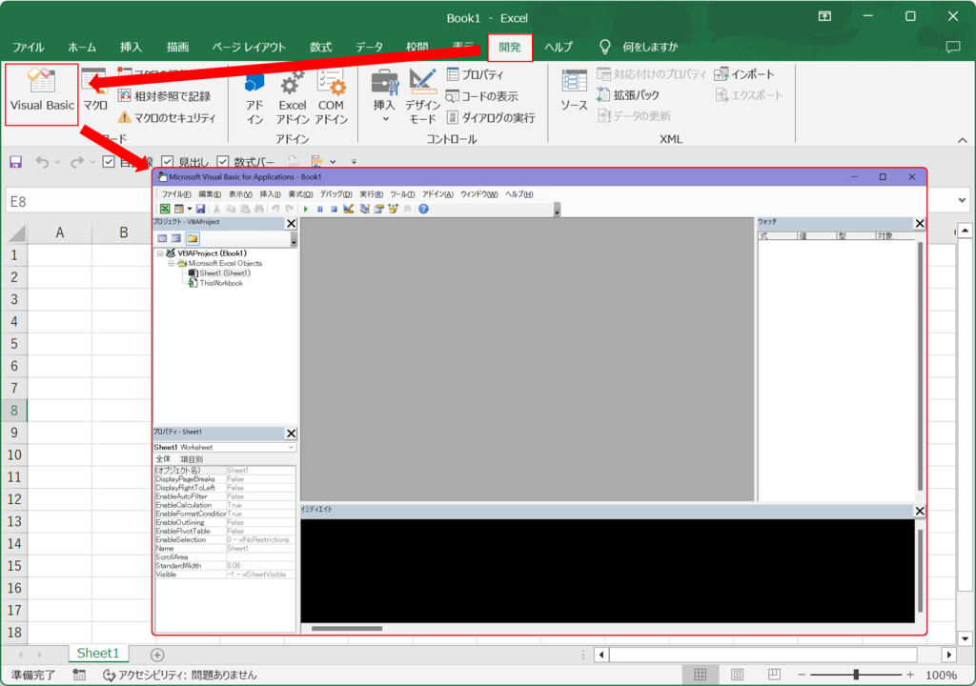976x686 pixels.
Task: Click the Toggle Folders icon in project pane
Action: click(x=193, y=238)
